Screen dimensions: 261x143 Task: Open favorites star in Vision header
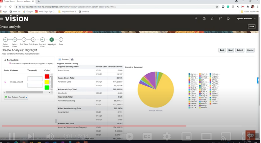[212, 18]
